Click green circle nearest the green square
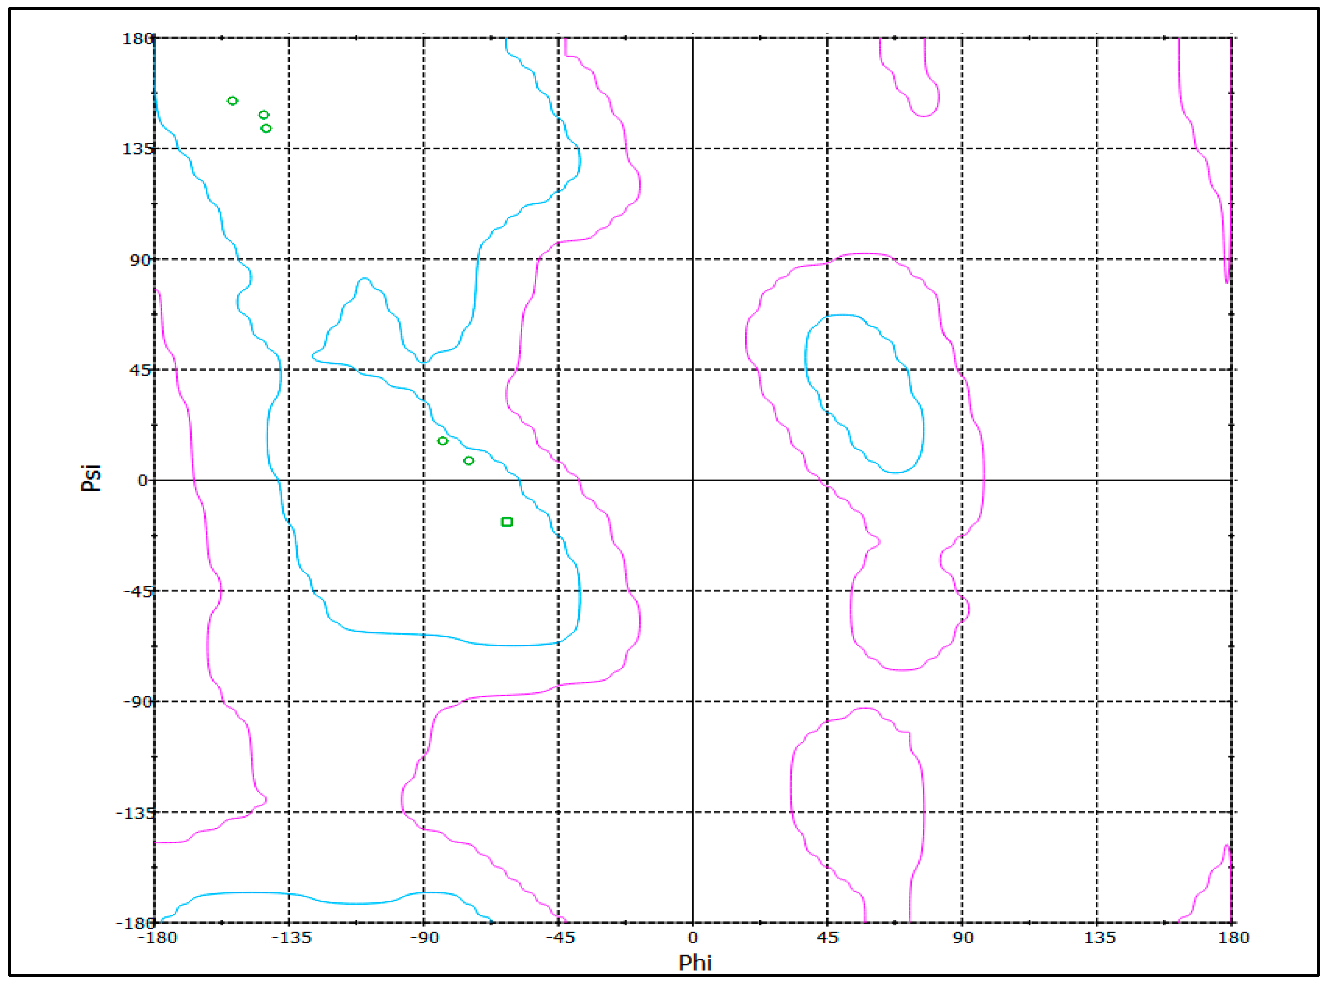Image resolution: width=1329 pixels, height=983 pixels. click(x=469, y=461)
